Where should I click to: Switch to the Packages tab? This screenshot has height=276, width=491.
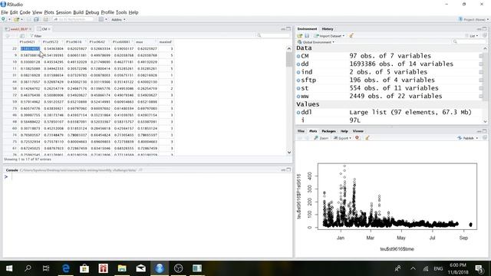click(328, 131)
